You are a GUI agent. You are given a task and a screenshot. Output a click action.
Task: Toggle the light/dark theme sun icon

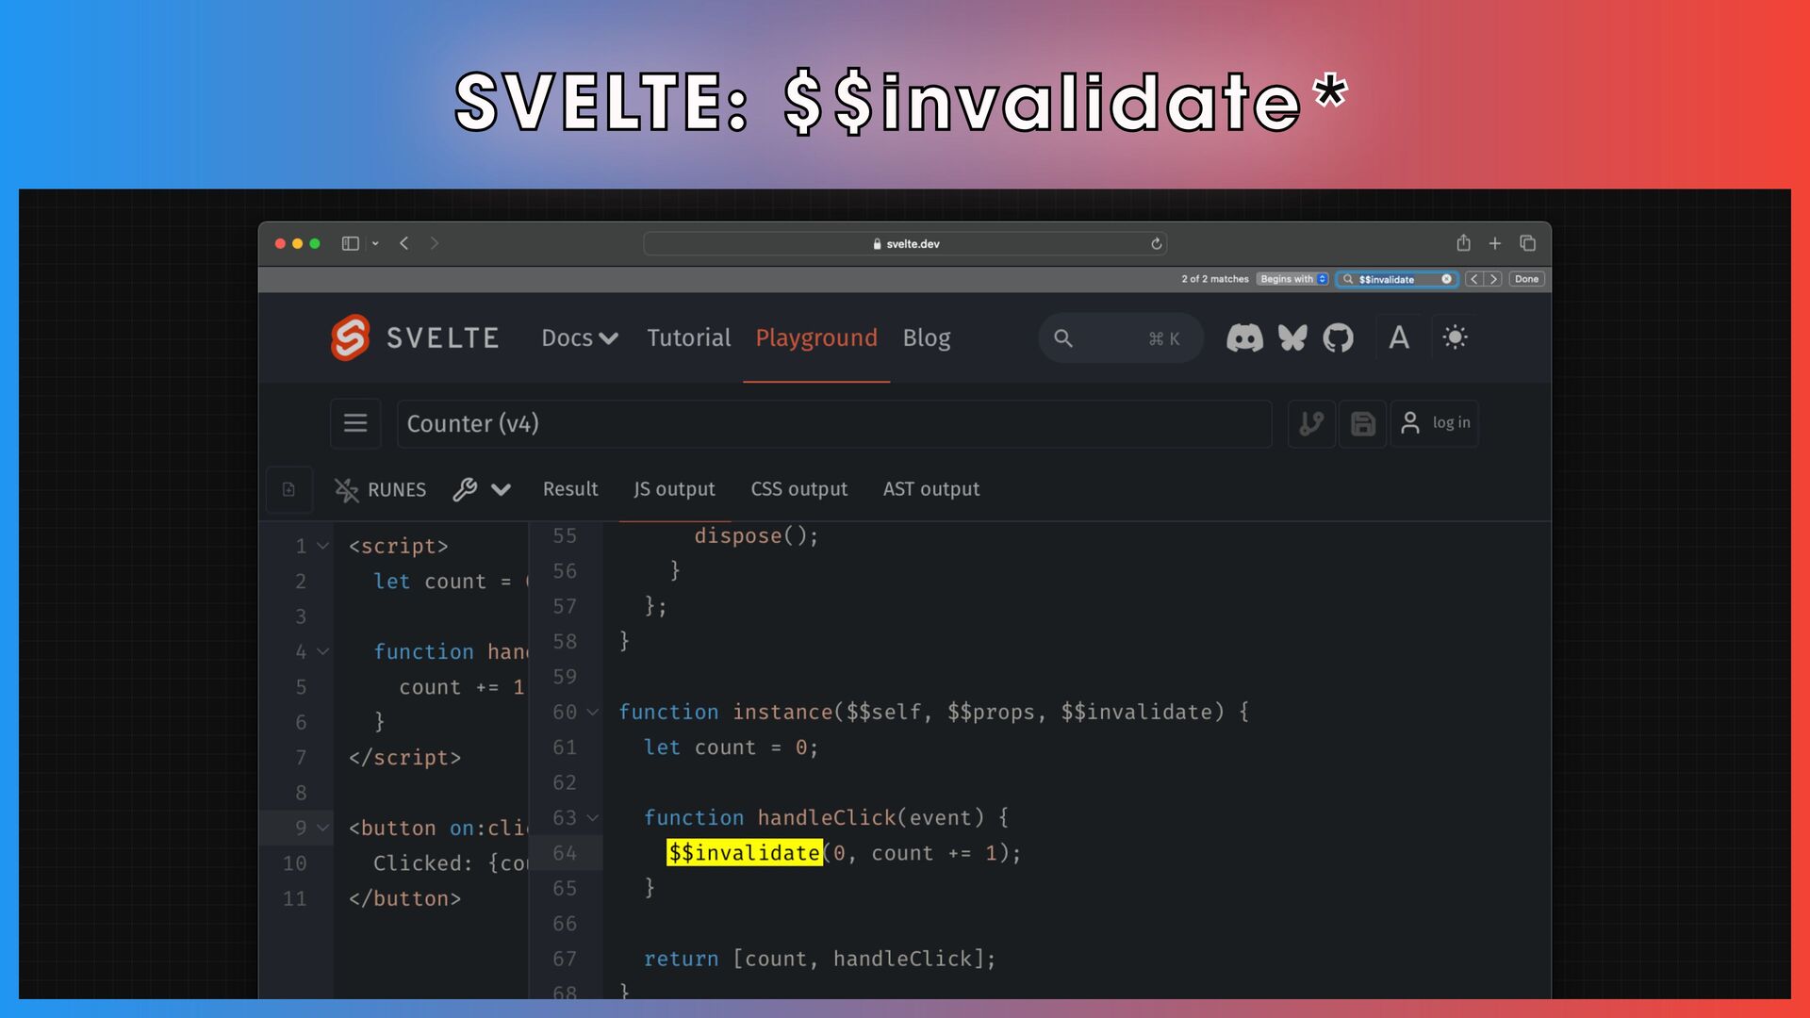(1455, 337)
